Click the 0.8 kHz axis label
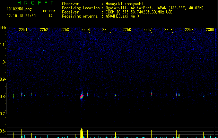 3,97
